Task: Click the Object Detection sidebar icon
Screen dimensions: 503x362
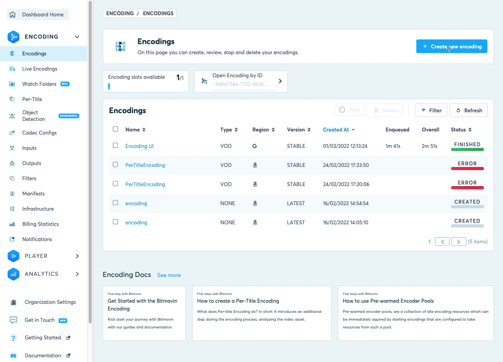Action: tap(12, 116)
